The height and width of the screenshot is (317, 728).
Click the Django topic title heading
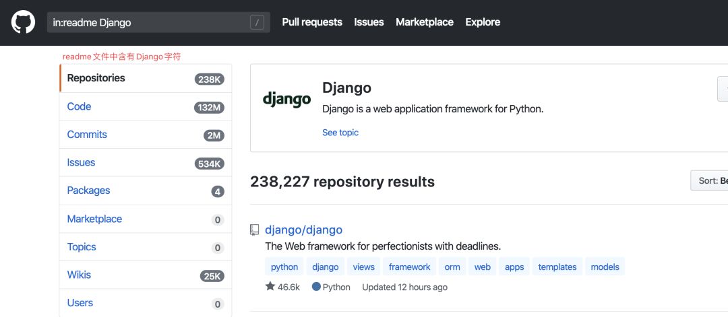(347, 87)
